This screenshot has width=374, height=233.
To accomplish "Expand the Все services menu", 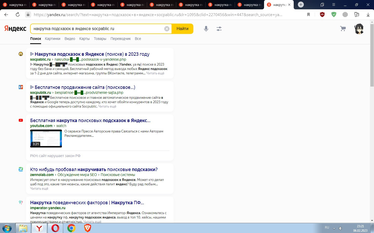I will tap(138, 39).
